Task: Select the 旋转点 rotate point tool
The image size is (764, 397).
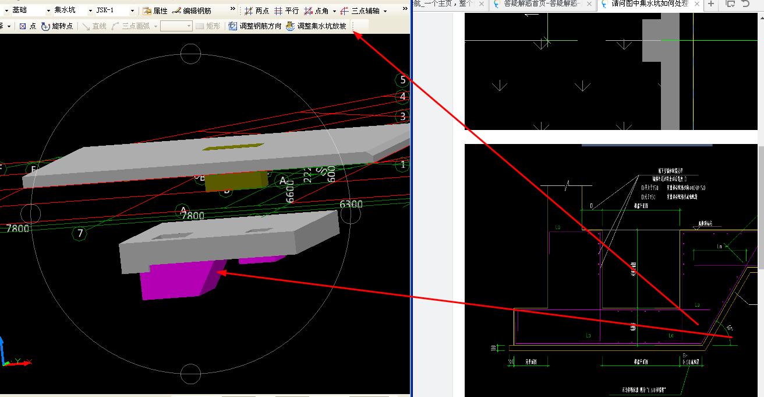Action: pos(57,26)
